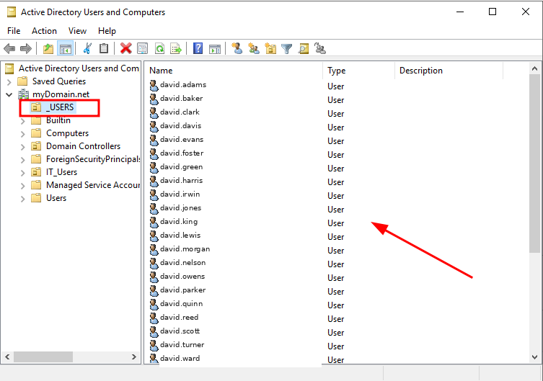Select the david.baker user entry
Viewport: 543px width, 381px height.
click(182, 98)
